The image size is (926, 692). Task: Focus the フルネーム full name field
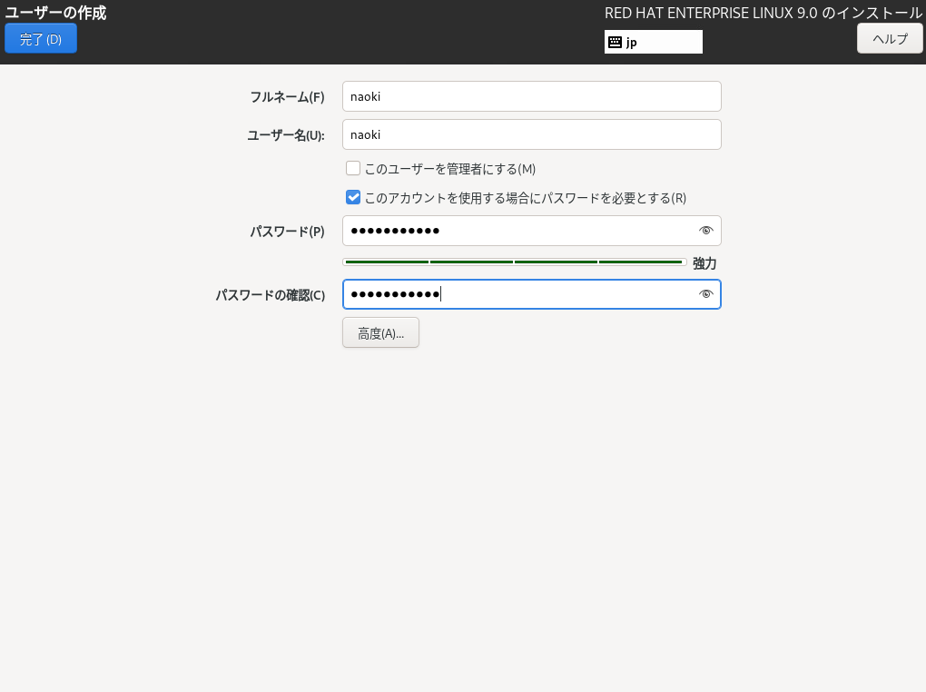click(531, 96)
